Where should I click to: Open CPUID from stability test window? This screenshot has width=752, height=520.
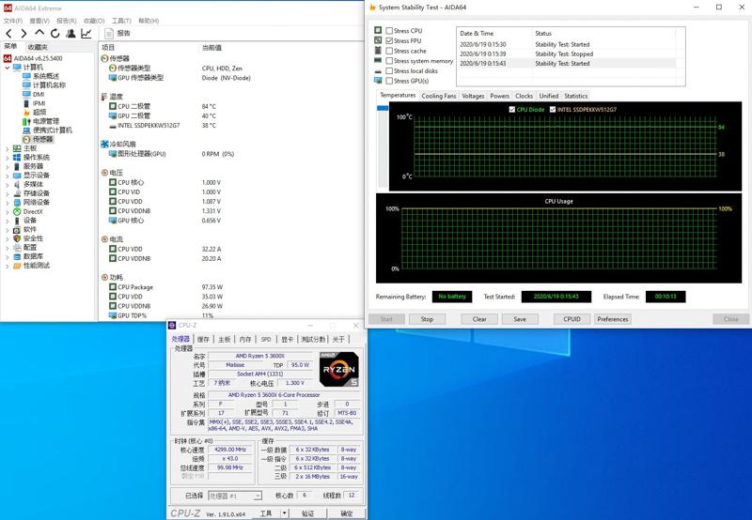(x=572, y=319)
